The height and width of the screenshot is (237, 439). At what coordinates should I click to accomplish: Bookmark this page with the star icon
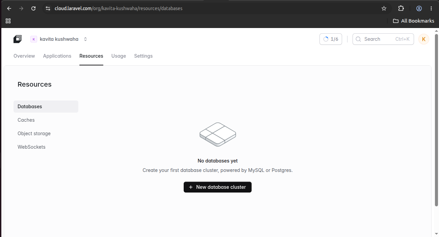[x=384, y=8]
